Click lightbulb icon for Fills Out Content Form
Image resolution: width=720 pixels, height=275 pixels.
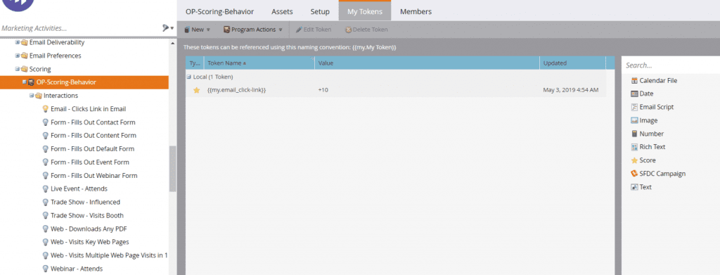(46, 136)
